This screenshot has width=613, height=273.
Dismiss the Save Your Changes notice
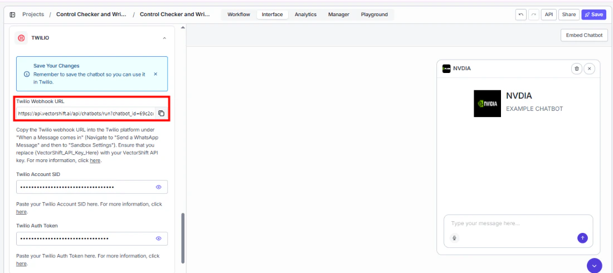click(155, 74)
